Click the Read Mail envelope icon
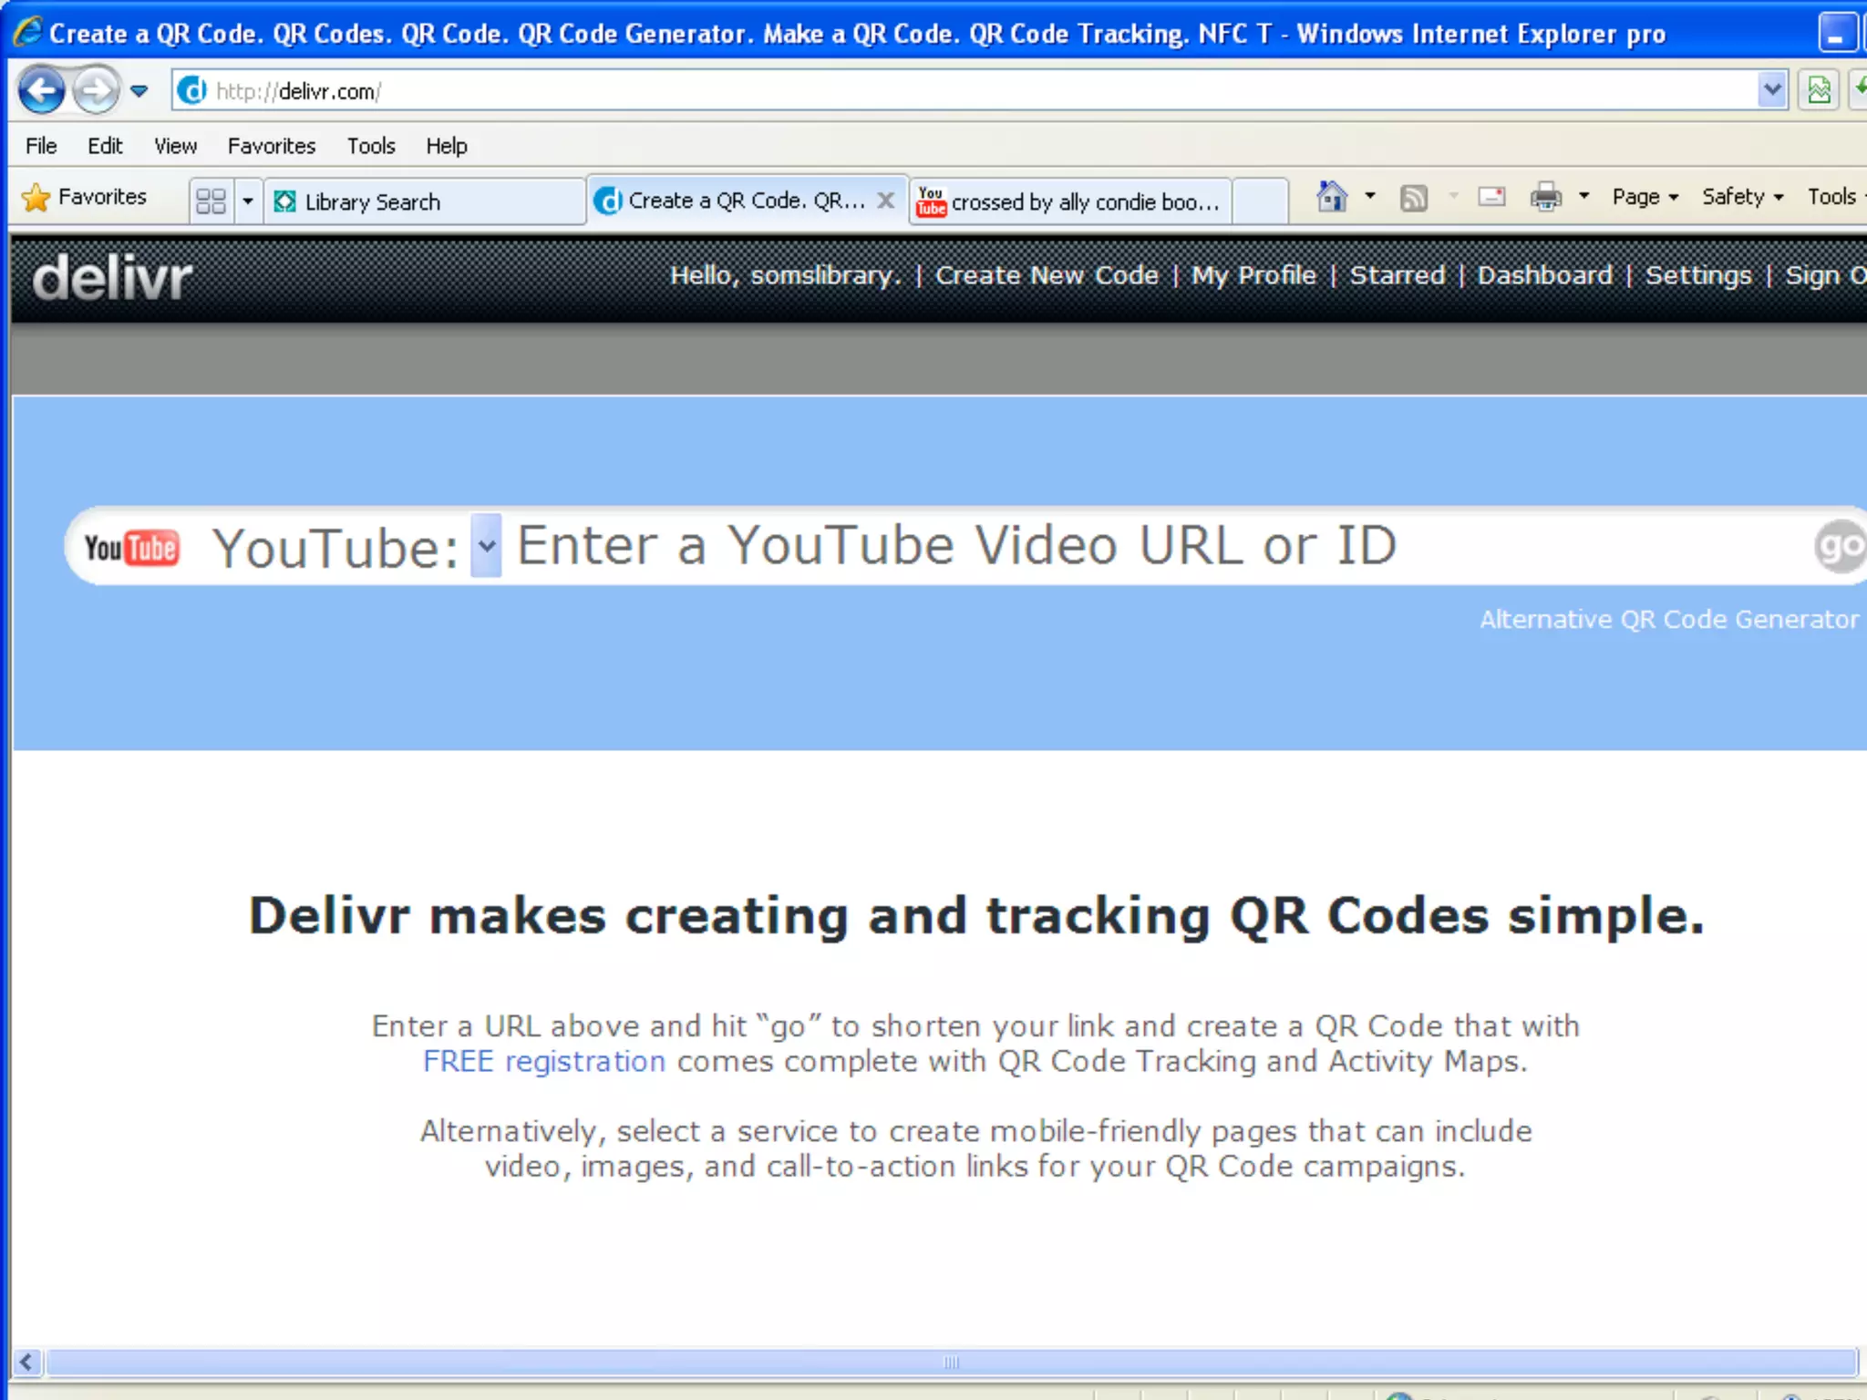 click(1491, 197)
